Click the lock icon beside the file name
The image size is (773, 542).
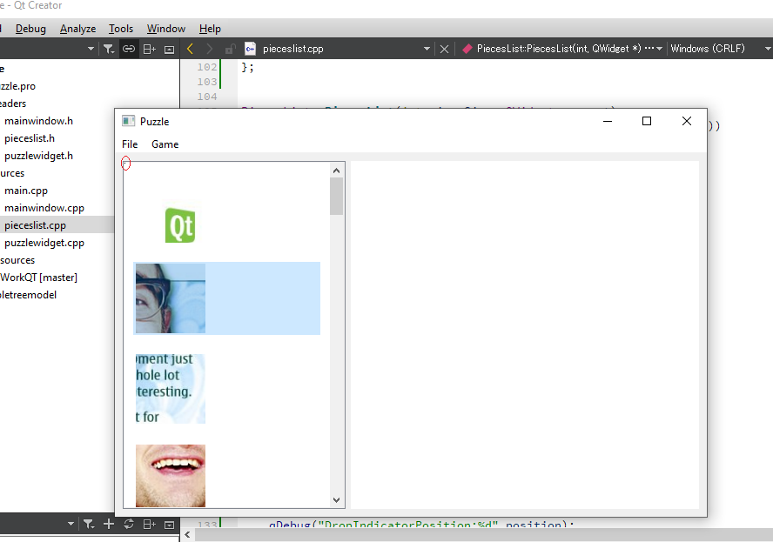(x=230, y=49)
